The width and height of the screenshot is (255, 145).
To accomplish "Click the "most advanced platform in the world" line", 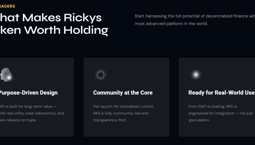I will [x=171, y=24].
